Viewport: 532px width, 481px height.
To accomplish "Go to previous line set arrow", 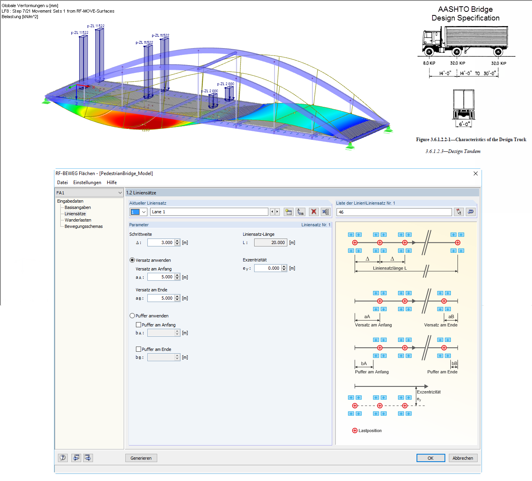I will pyautogui.click(x=272, y=212).
